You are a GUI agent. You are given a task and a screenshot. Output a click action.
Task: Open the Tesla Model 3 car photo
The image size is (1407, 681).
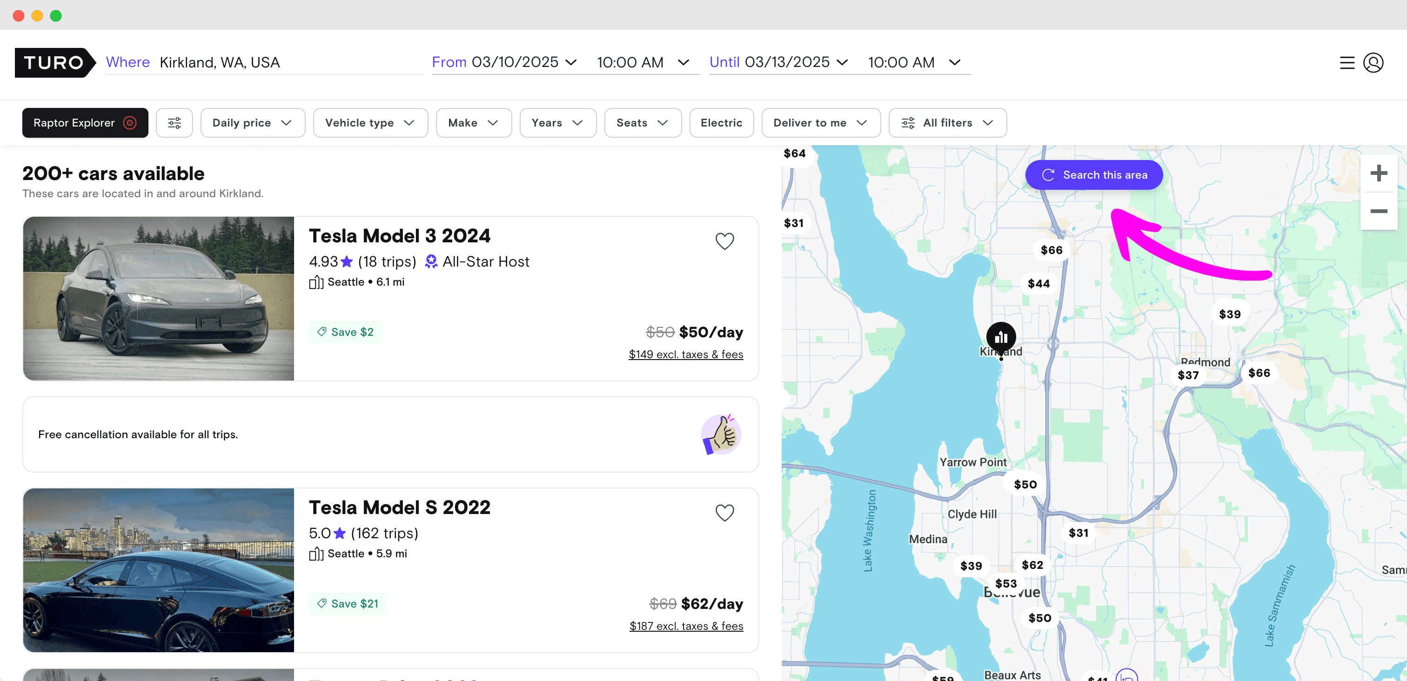158,299
